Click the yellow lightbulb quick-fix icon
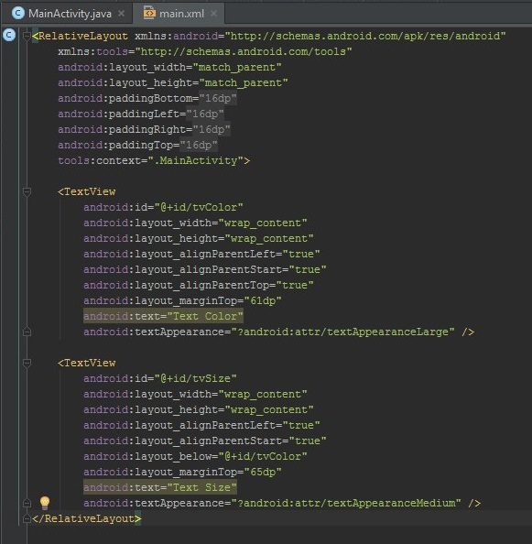The width and height of the screenshot is (532, 544). pyautogui.click(x=45, y=503)
